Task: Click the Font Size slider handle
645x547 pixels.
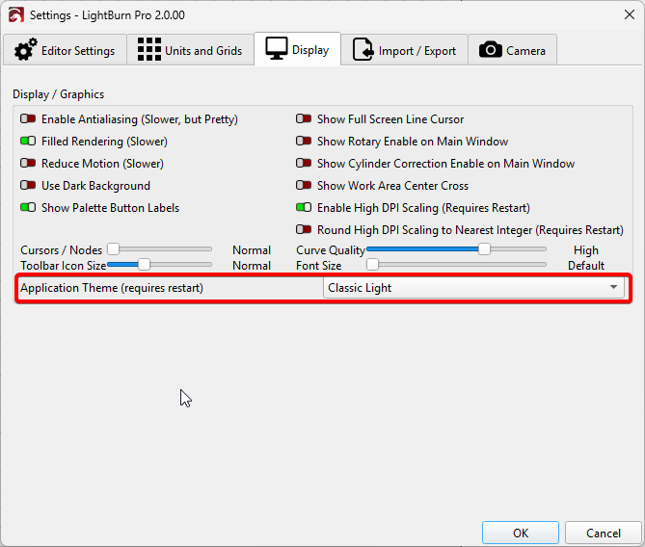Action: [x=373, y=264]
